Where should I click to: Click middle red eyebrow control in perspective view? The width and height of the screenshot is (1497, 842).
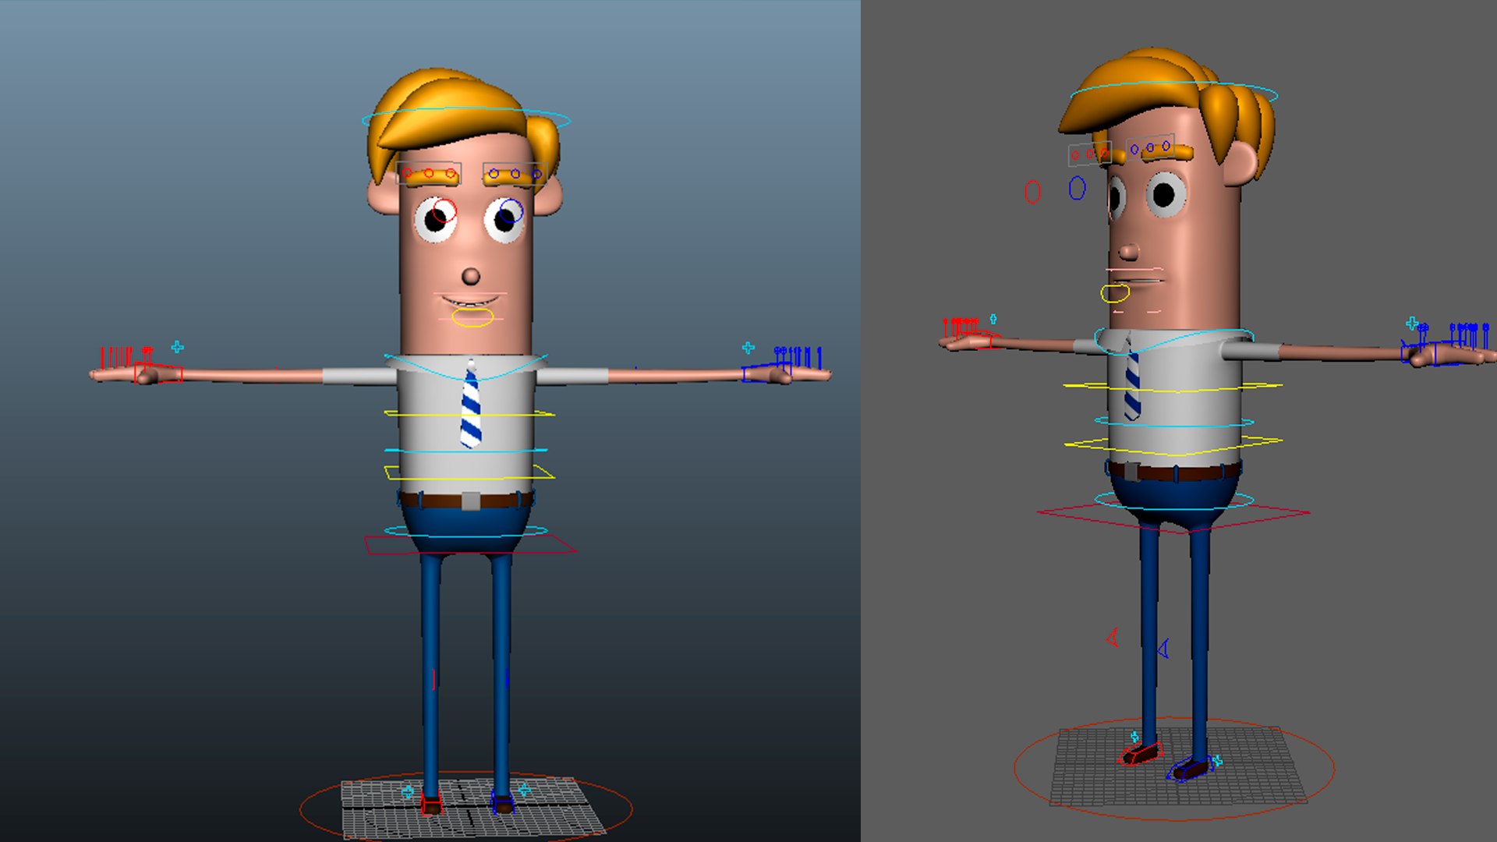(x=1090, y=154)
